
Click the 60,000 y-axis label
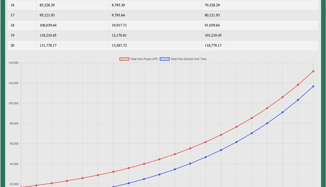click(14, 144)
